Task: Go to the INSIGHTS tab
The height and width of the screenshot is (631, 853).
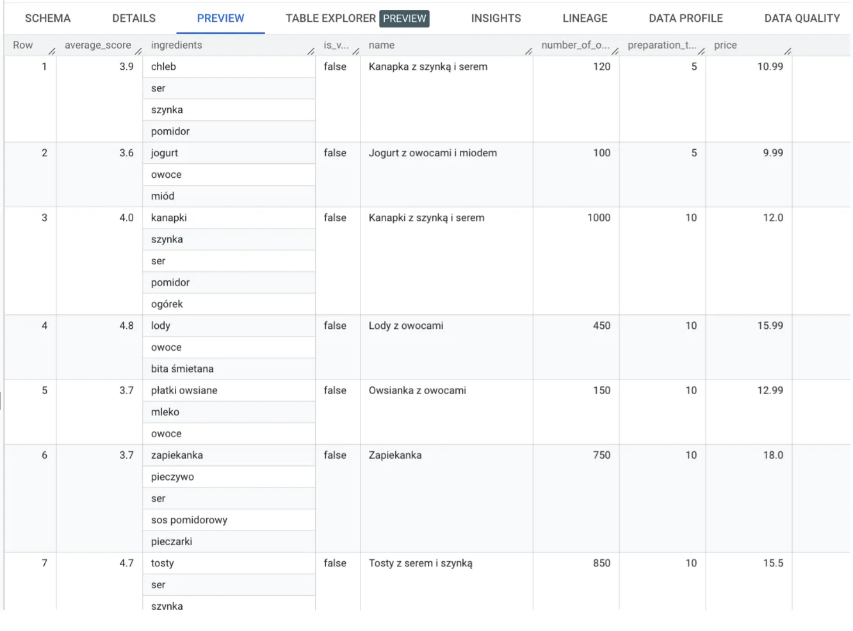Action: [496, 19]
